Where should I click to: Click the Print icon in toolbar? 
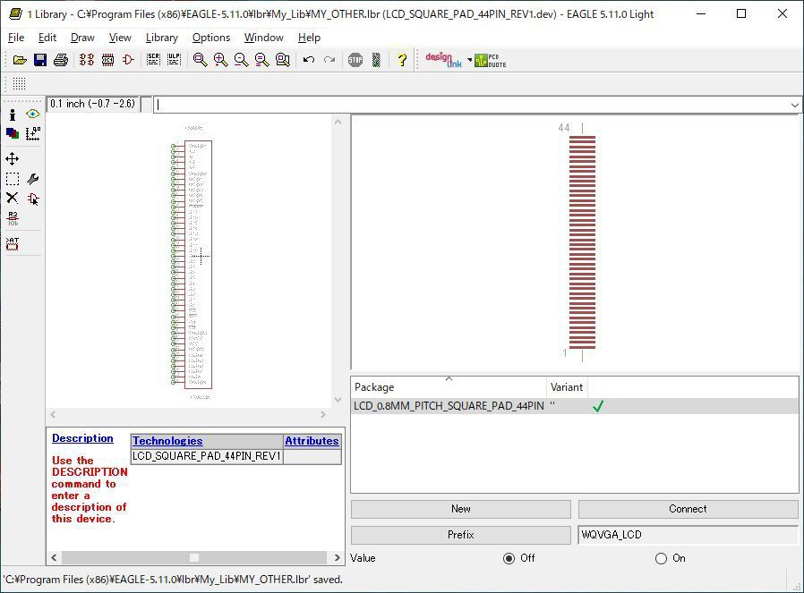[61, 60]
